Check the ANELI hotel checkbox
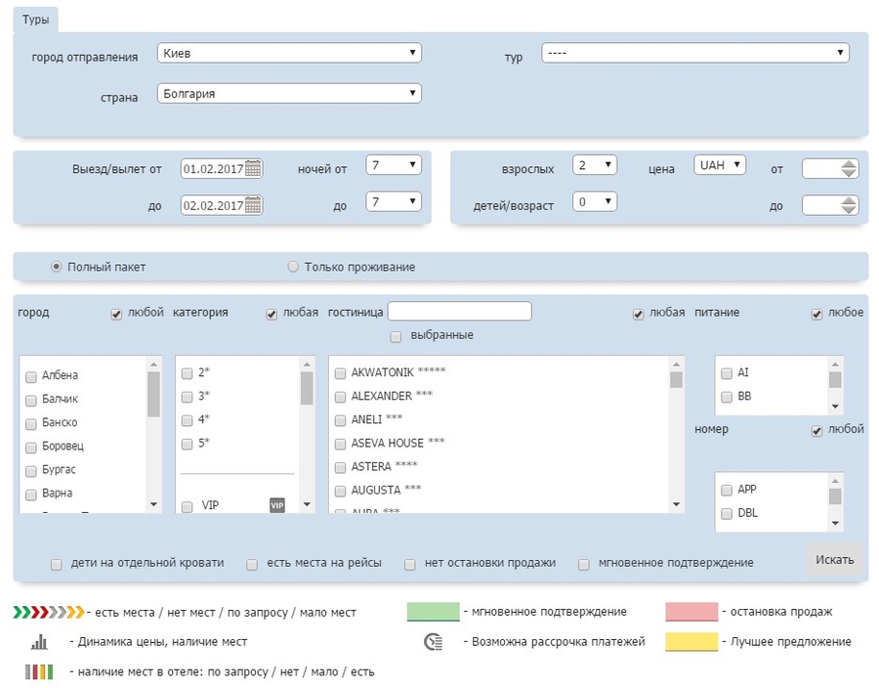Viewport: 879px width, 688px height. tap(340, 420)
